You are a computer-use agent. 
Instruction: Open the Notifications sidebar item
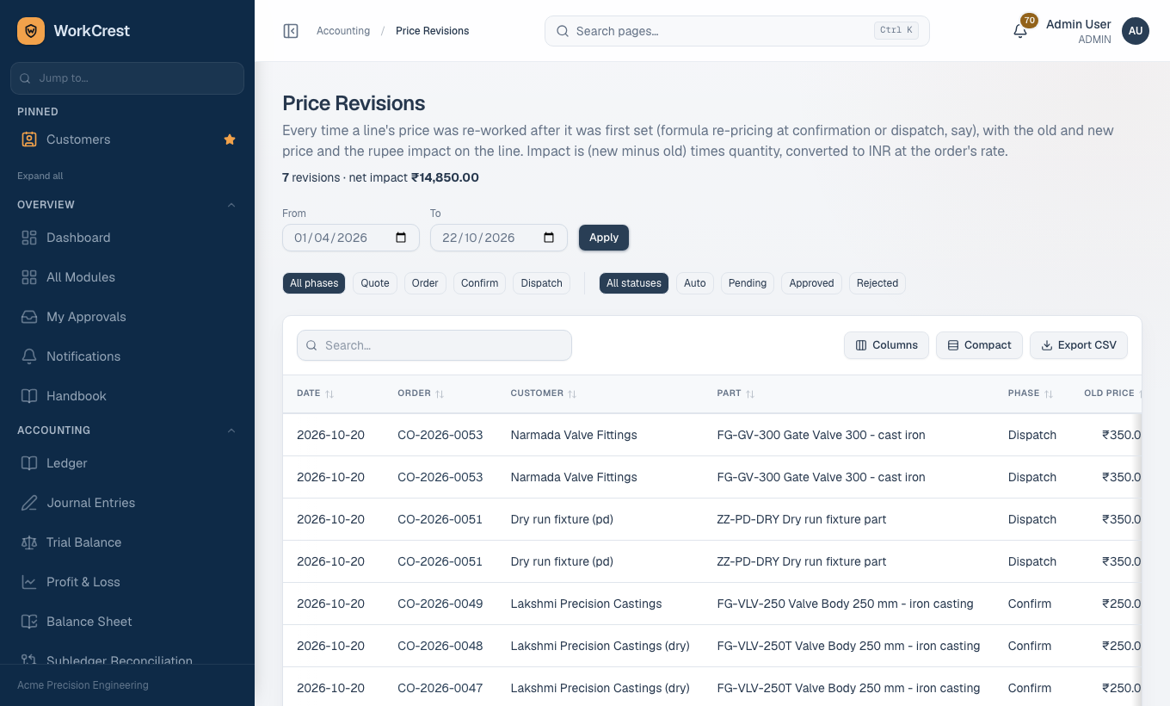tap(127, 356)
